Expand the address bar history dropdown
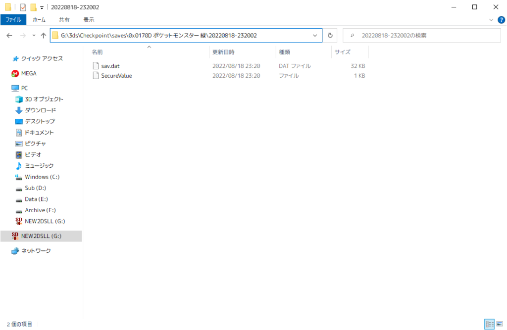The width and height of the screenshot is (507, 330). (x=315, y=36)
